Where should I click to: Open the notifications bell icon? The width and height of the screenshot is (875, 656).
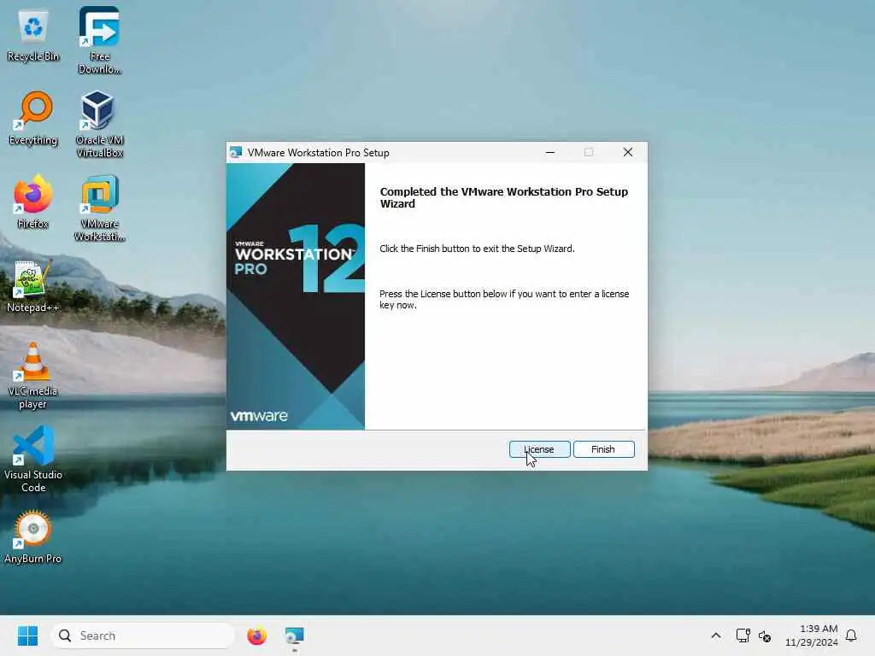coord(851,635)
